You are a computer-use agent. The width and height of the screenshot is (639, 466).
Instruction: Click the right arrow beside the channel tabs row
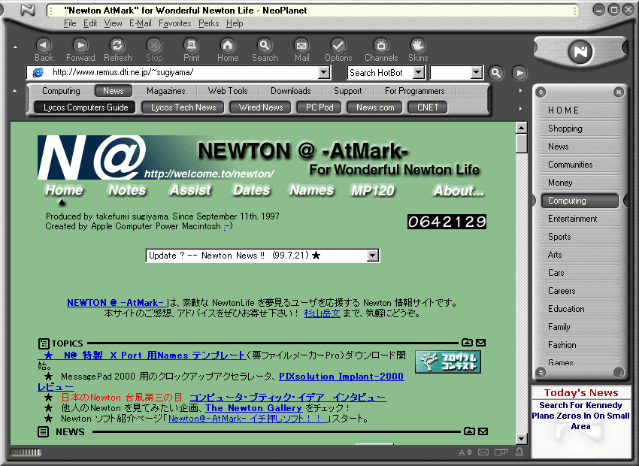tap(520, 90)
